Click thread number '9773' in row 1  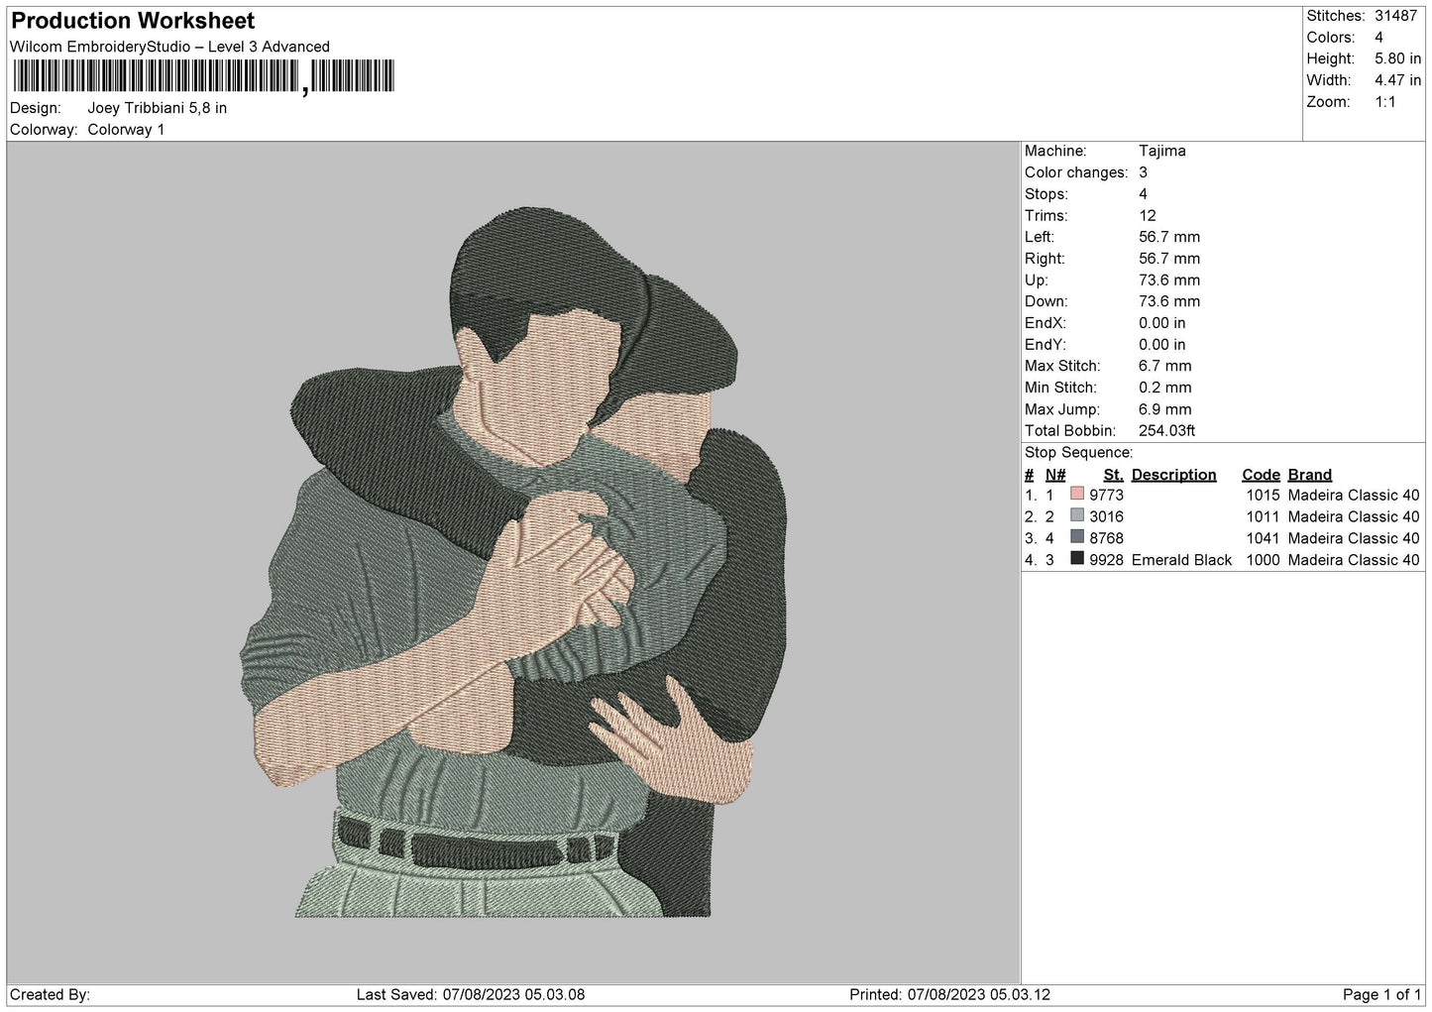click(1106, 496)
